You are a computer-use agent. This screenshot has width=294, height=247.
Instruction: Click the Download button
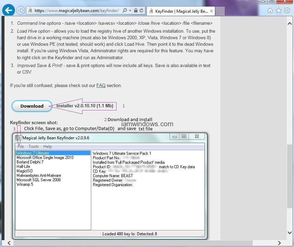click(x=32, y=106)
